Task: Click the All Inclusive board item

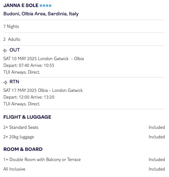Action: pos(14,169)
